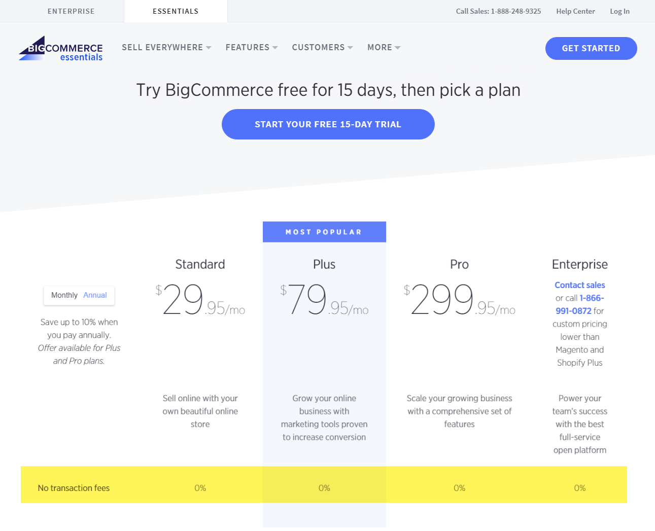Click the Get Started button
655x531 pixels.
pos(591,48)
